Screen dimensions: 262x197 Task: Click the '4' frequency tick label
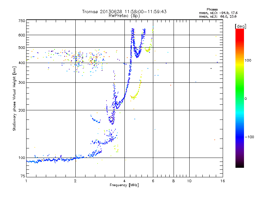[124, 181]
